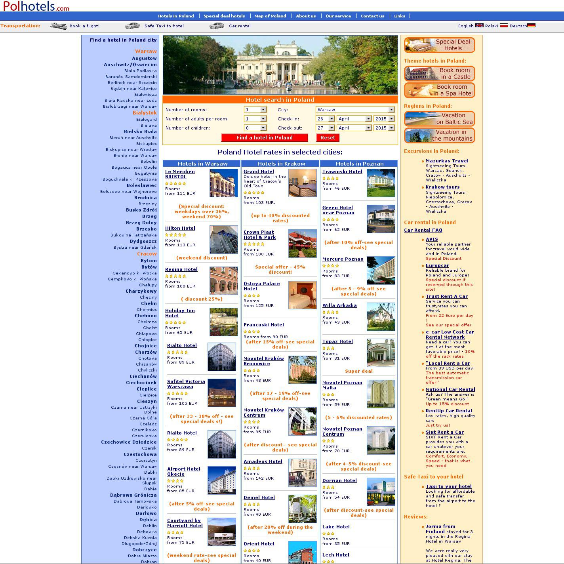The width and height of the screenshot is (564, 564).
Task: Click the red Reset button
Action: [328, 138]
